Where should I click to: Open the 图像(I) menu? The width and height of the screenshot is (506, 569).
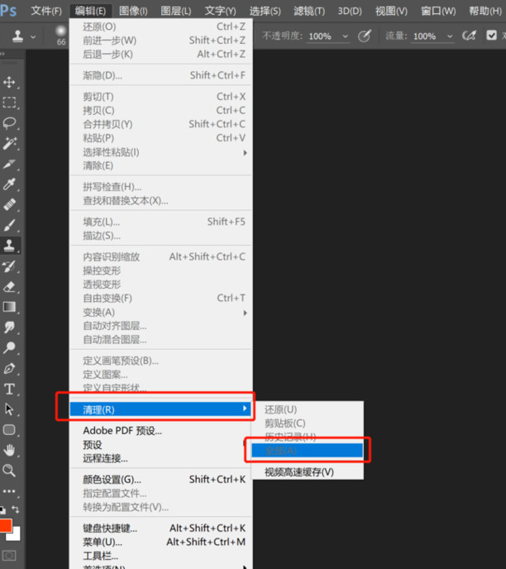coord(133,11)
